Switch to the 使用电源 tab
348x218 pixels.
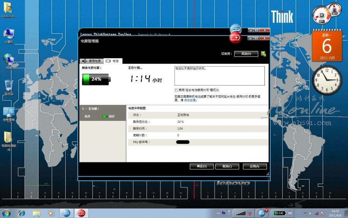(92, 61)
